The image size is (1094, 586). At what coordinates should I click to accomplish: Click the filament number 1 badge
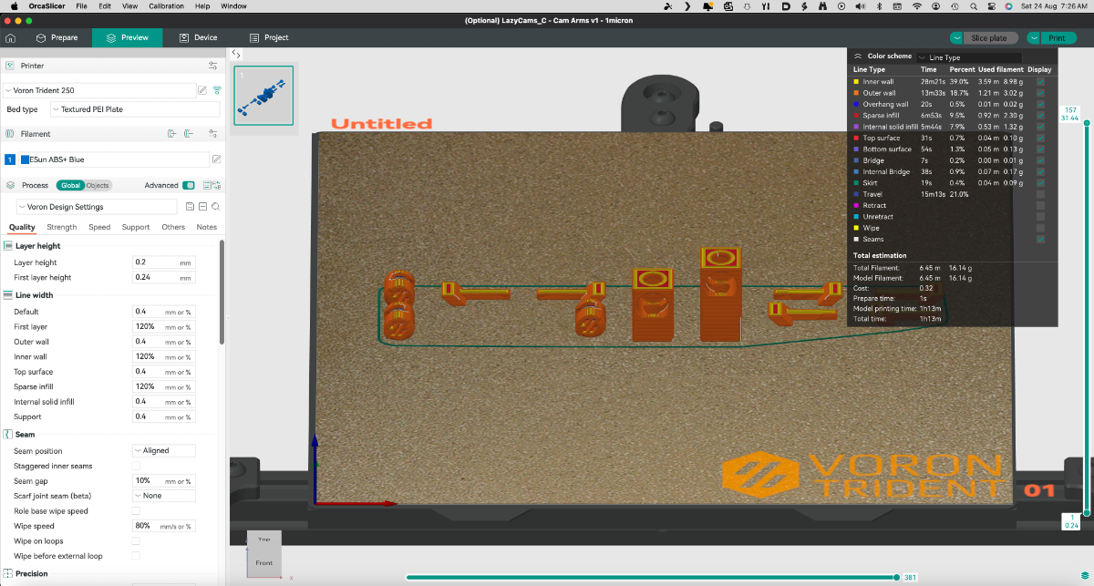point(10,159)
